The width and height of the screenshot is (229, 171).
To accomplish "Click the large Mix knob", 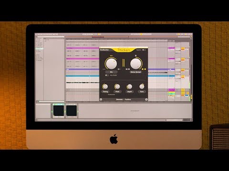I will tap(111, 63).
